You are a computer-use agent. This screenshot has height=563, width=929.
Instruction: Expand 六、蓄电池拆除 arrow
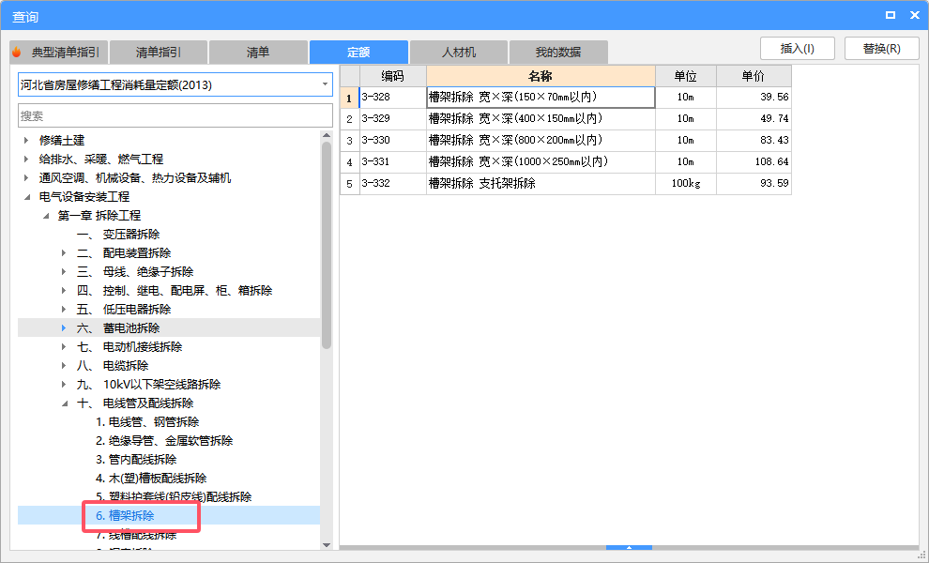[64, 327]
